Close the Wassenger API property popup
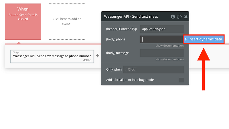 186,17
